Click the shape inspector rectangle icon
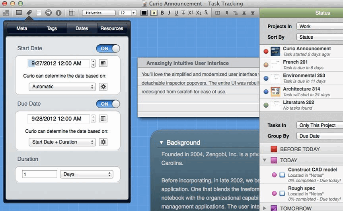Viewport: 343px width, 211px height. coord(19,13)
